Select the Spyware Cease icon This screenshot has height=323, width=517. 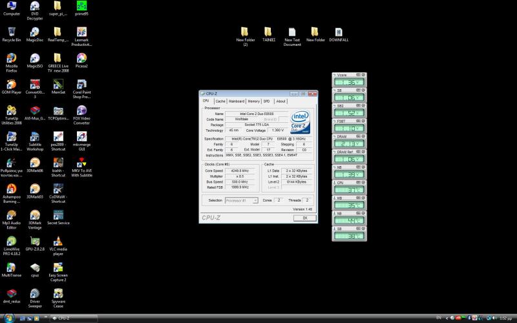58,298
